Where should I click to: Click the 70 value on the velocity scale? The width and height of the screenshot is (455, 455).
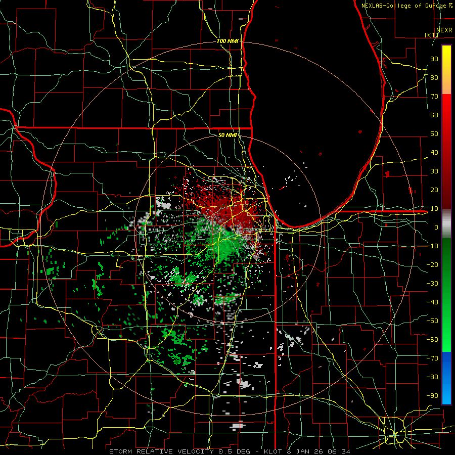[434, 97]
